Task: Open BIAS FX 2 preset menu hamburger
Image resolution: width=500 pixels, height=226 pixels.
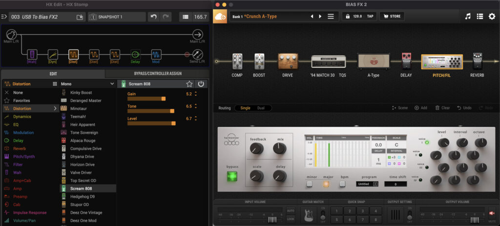Action: 331,17
